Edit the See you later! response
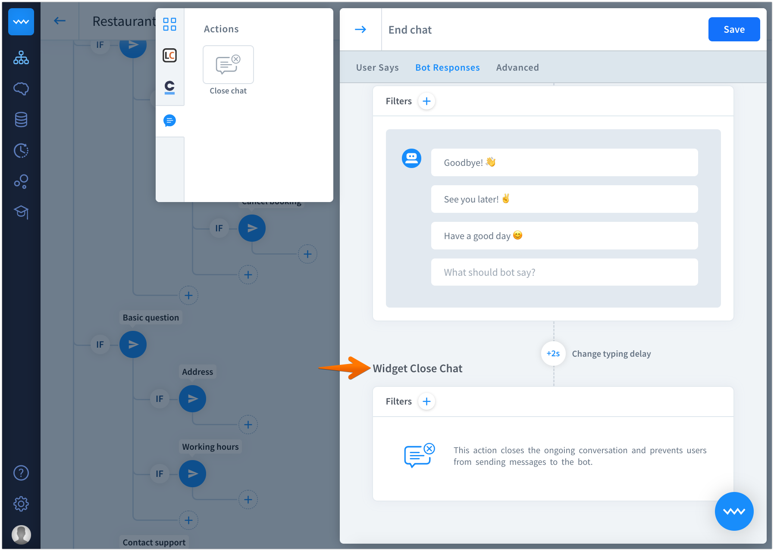The image size is (774, 551). click(x=564, y=199)
